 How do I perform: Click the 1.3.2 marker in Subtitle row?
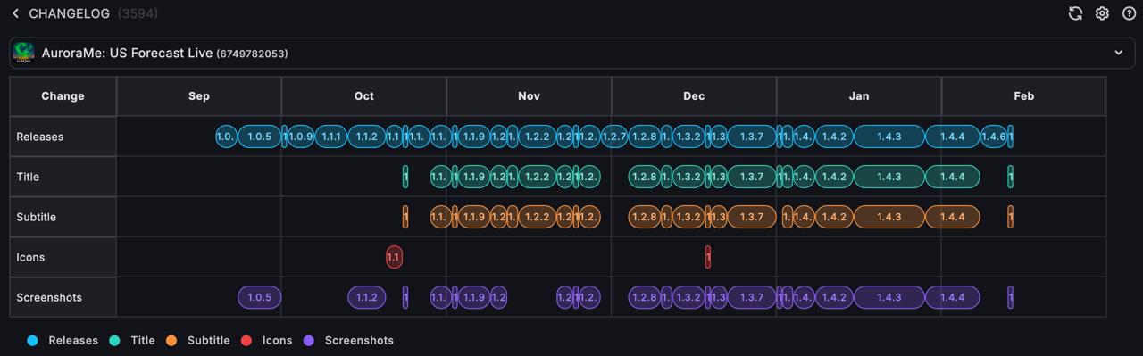click(x=688, y=217)
